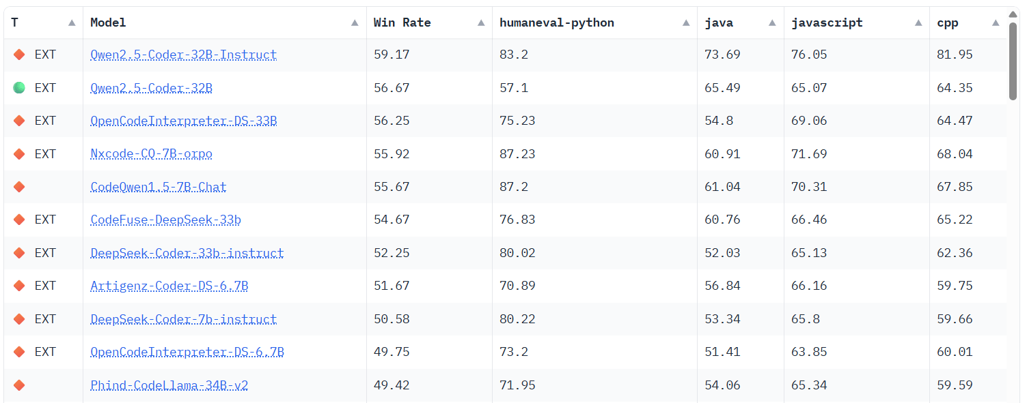Open the Qwen2.5-Coder-32B-Instruct model link
The width and height of the screenshot is (1027, 403).
[182, 55]
